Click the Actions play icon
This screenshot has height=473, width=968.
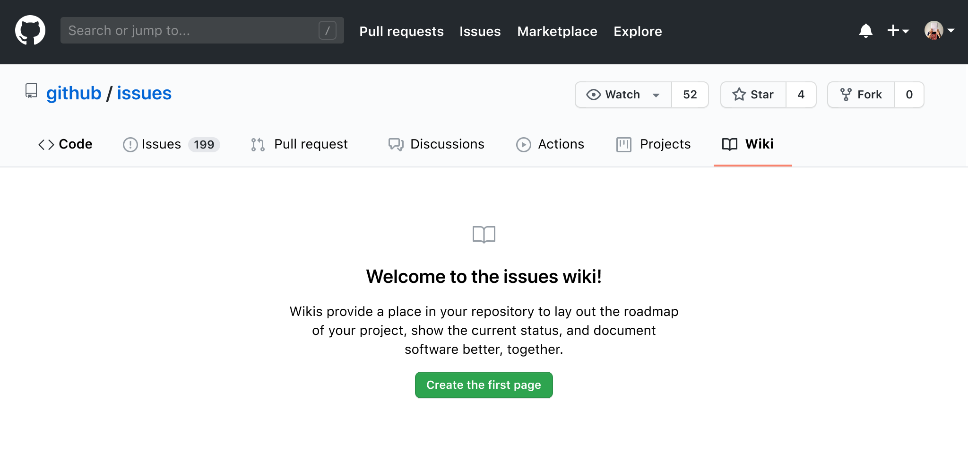click(523, 145)
